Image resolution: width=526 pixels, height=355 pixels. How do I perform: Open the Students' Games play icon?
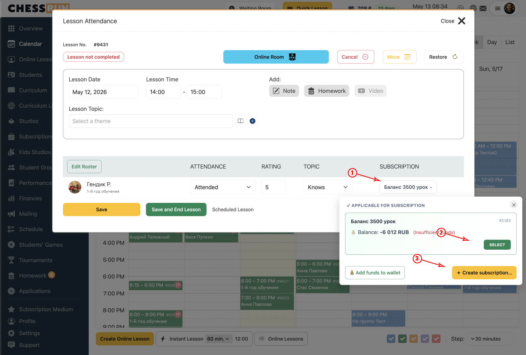(x=11, y=245)
